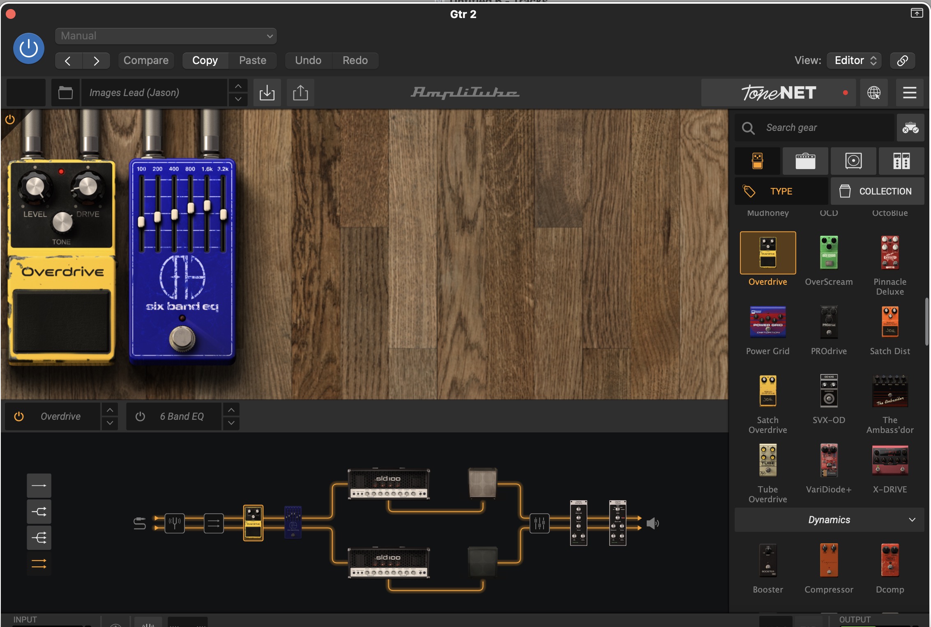931x627 pixels.
Task: Select the amplifier gear tab
Action: (x=805, y=161)
